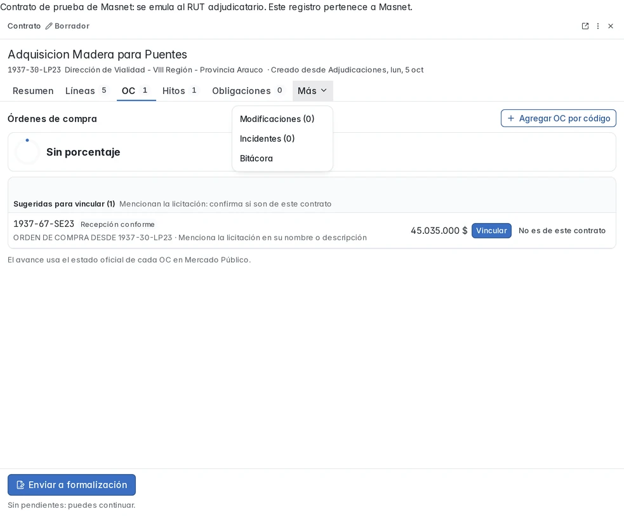This screenshot has width=624, height=516.
Task: Select the OC tab
Action: [136, 91]
